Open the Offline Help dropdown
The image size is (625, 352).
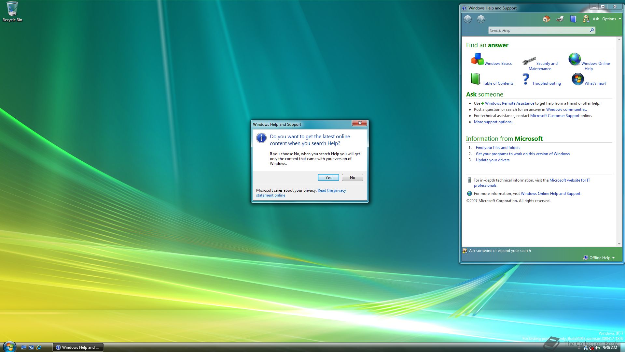click(599, 258)
